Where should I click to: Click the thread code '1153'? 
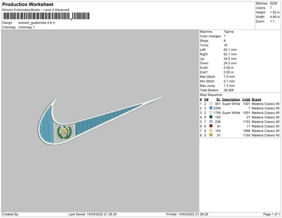pyautogui.click(x=247, y=122)
